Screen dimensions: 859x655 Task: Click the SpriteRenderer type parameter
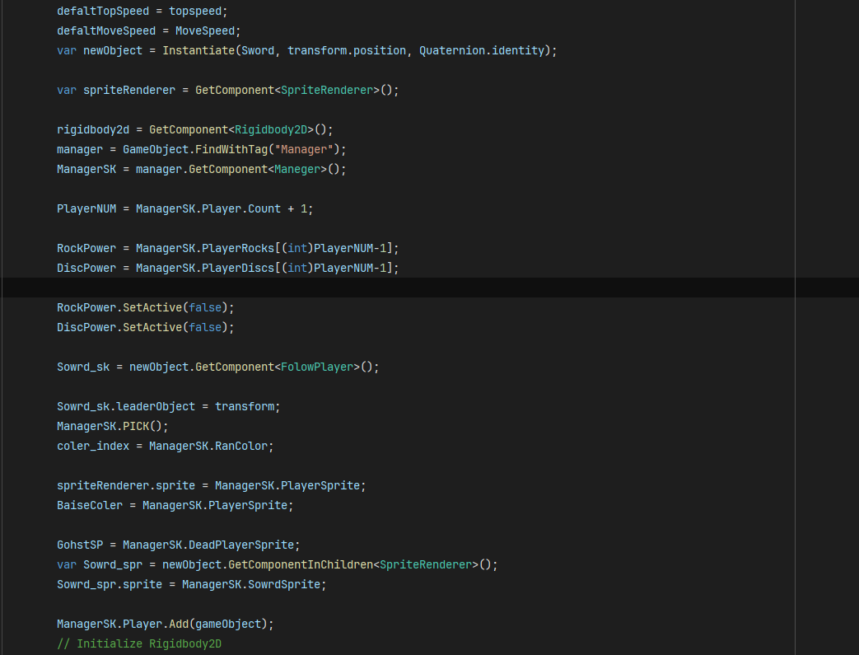326,90
